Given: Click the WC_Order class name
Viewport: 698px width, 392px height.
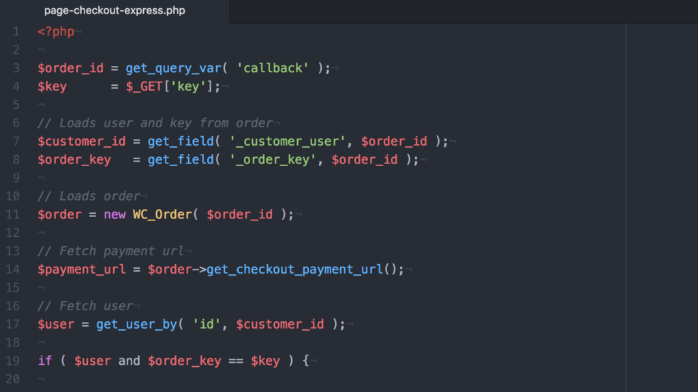Looking at the screenshot, I should (x=162, y=214).
